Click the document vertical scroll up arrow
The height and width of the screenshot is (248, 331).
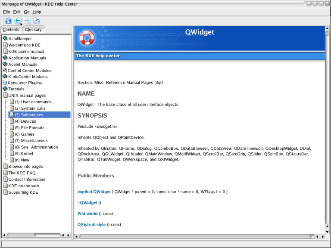tap(327, 28)
